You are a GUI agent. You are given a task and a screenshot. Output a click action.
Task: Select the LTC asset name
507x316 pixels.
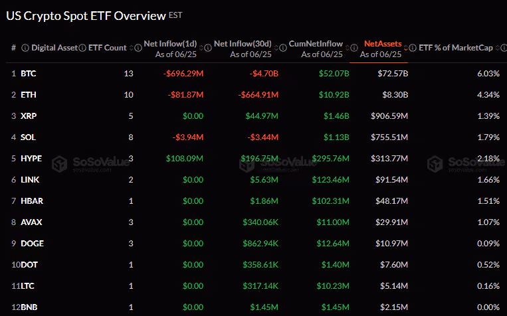[28, 286]
